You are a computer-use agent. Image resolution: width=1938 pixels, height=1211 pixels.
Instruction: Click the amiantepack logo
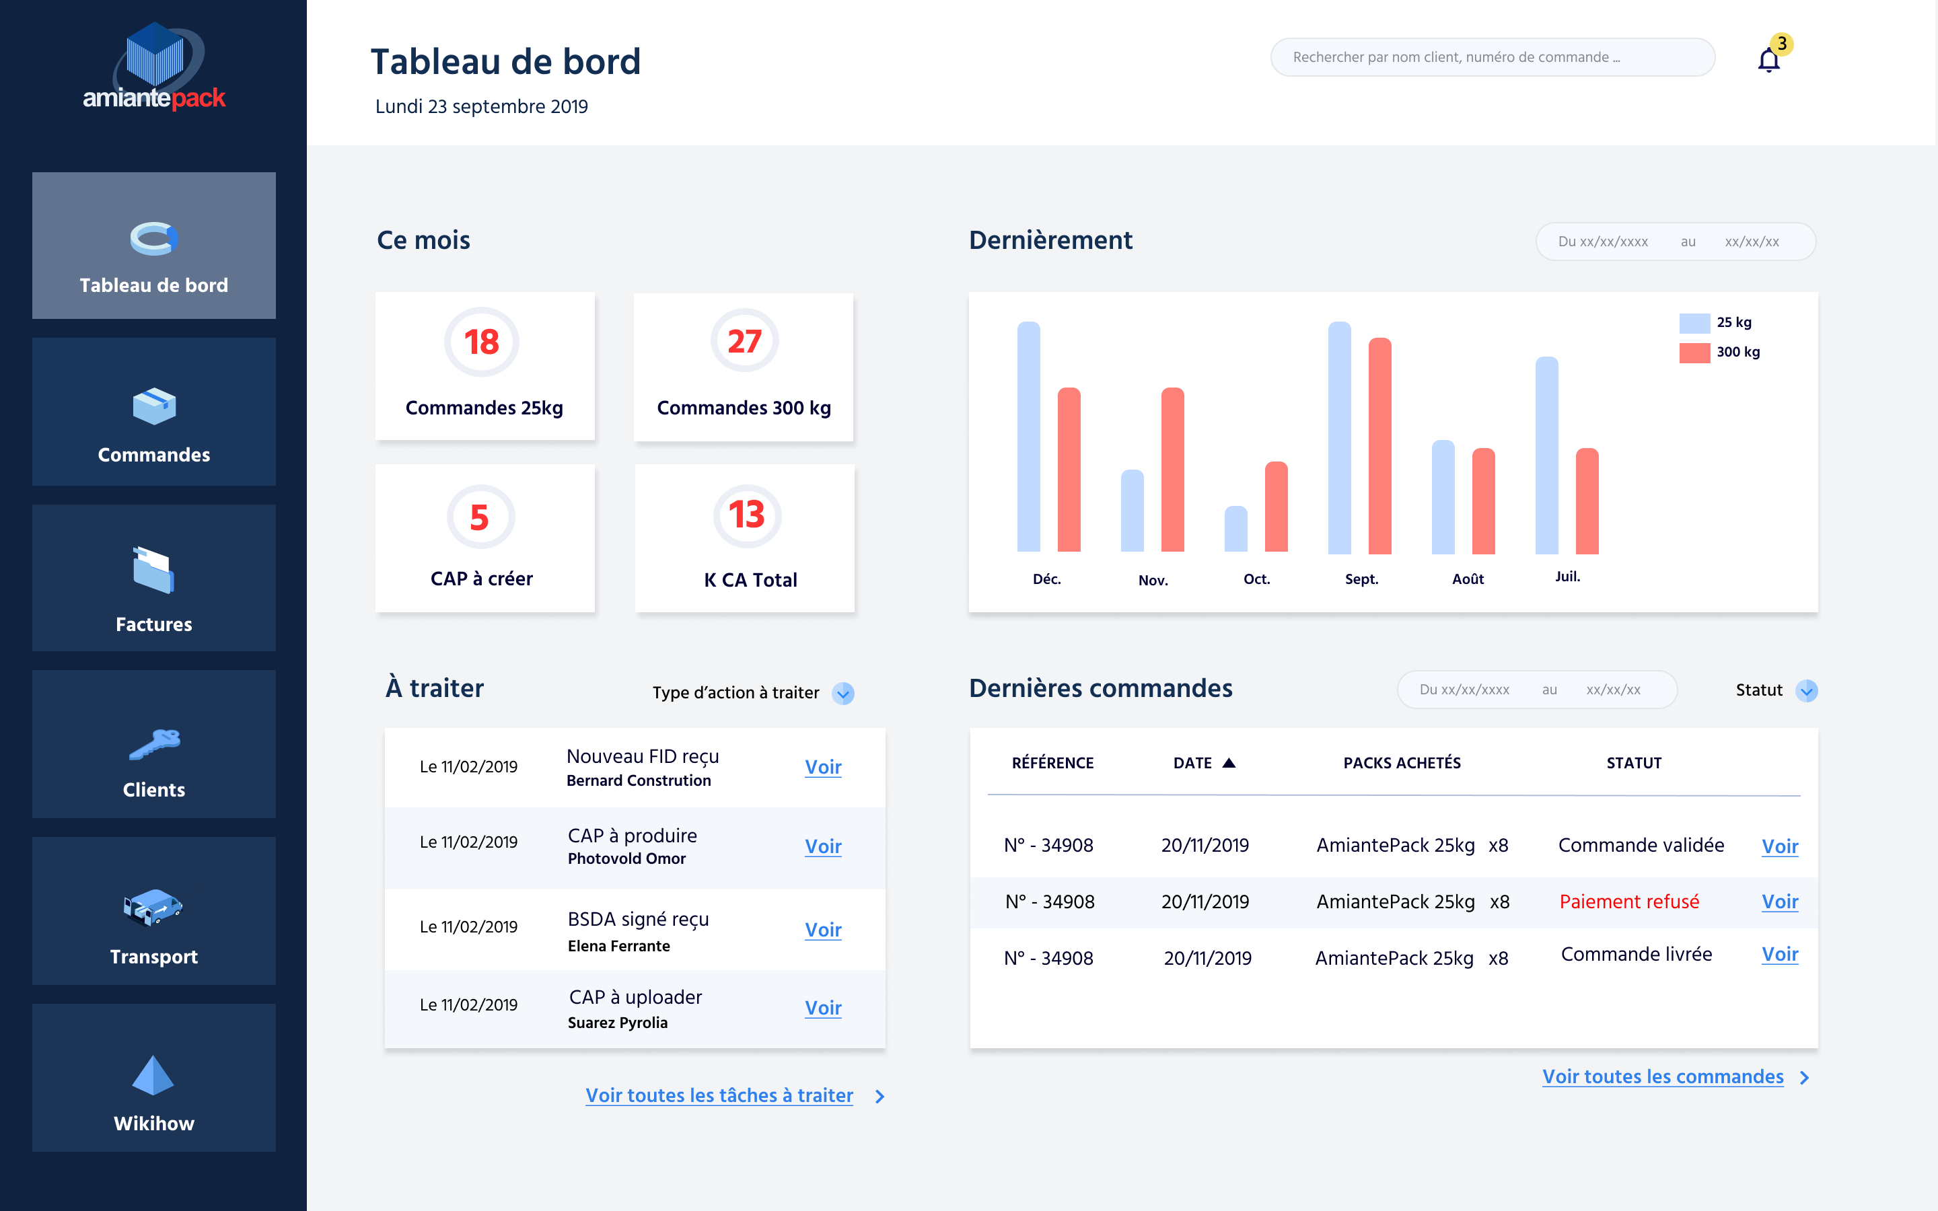[153, 67]
